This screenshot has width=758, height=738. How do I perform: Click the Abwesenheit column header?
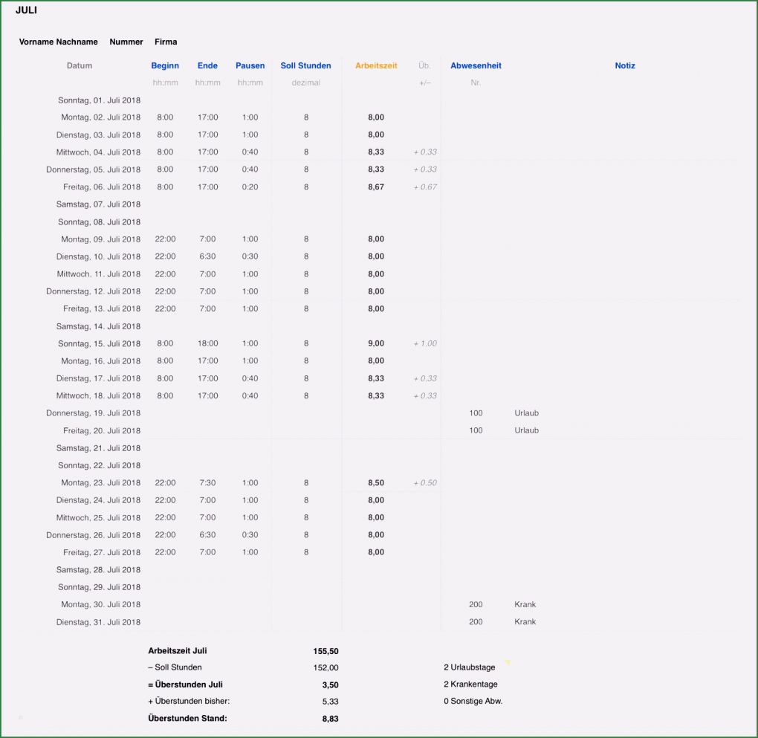476,65
